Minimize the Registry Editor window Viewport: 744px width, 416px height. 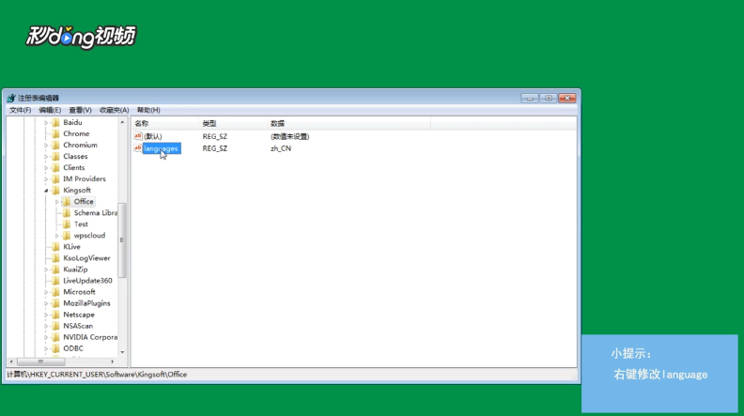[530, 98]
